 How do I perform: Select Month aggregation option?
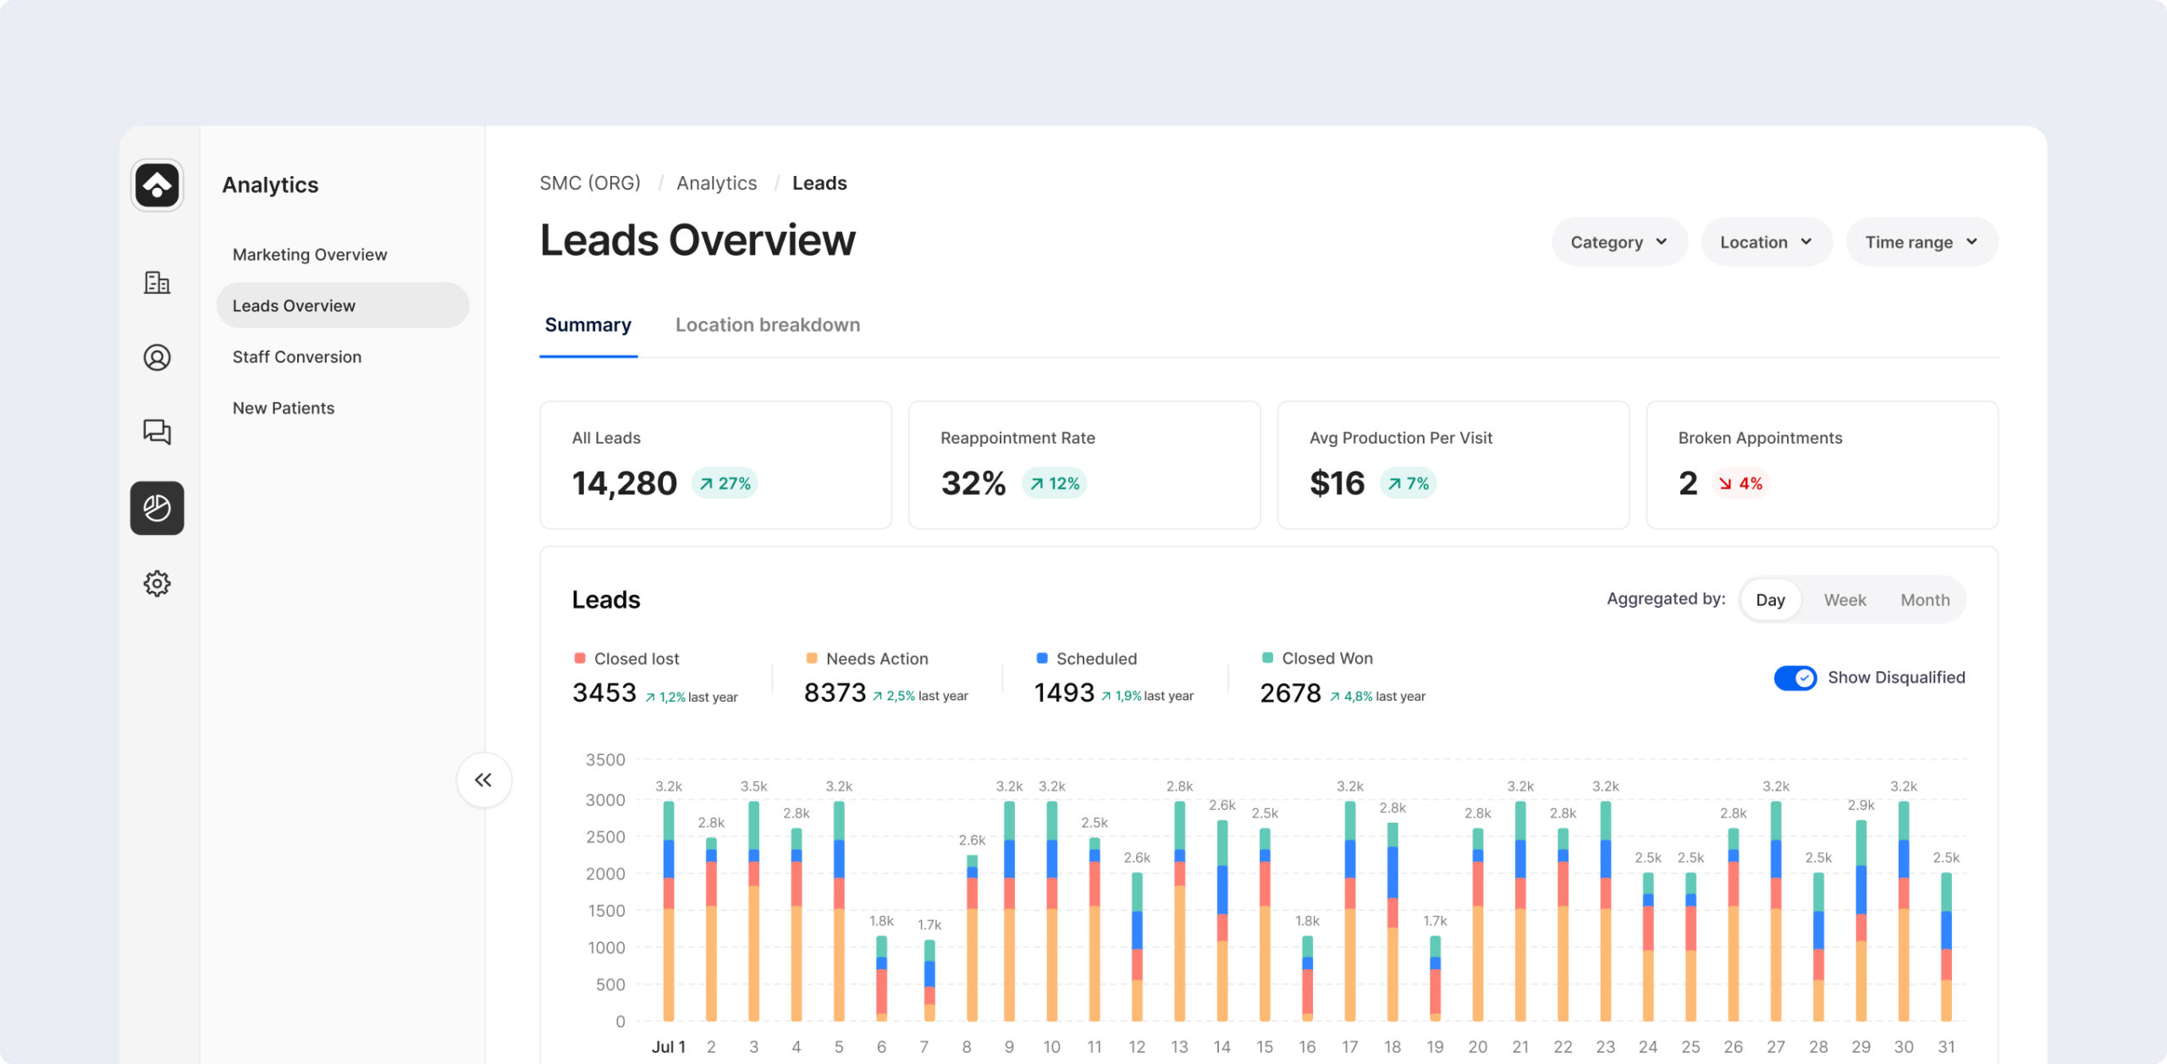click(1924, 600)
